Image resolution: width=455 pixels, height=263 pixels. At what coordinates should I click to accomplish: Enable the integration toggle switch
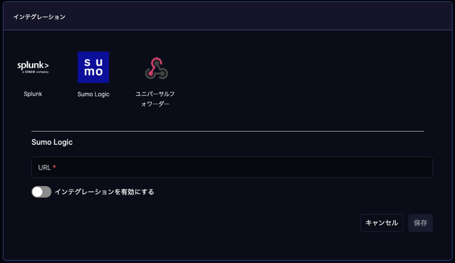pyautogui.click(x=41, y=191)
